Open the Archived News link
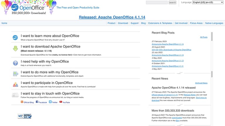Screen dimensions: 225x126 (x=201, y=83)
